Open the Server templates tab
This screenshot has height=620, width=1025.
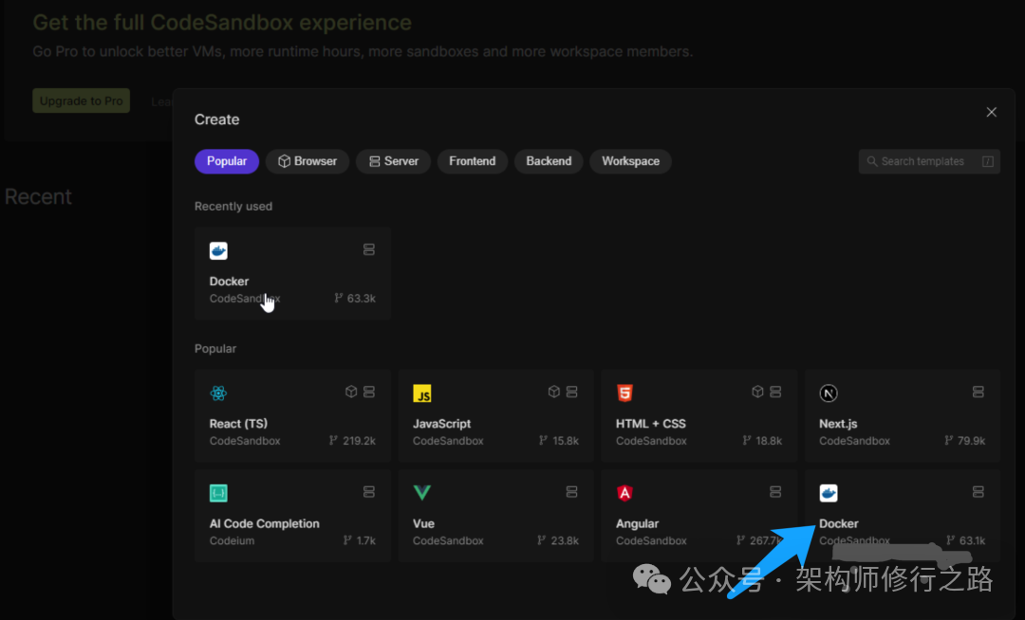coord(394,161)
